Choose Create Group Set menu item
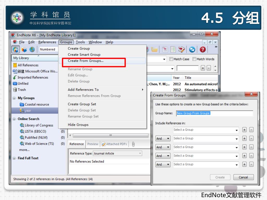Image resolution: width=267 pixels, height=200 pixels. [x=82, y=104]
